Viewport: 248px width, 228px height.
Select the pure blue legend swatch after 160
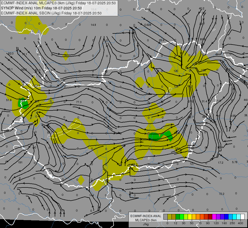tap(226, 217)
